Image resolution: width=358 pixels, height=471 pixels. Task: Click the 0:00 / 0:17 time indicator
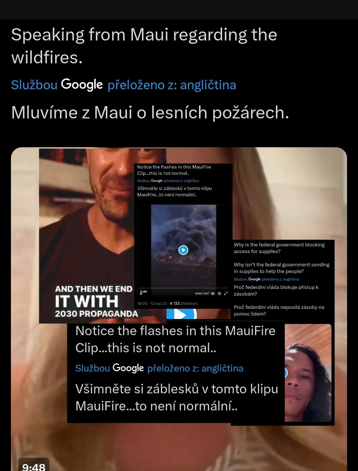[x=202, y=294]
